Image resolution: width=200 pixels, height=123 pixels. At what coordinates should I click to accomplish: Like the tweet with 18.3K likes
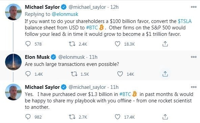coord(118,44)
